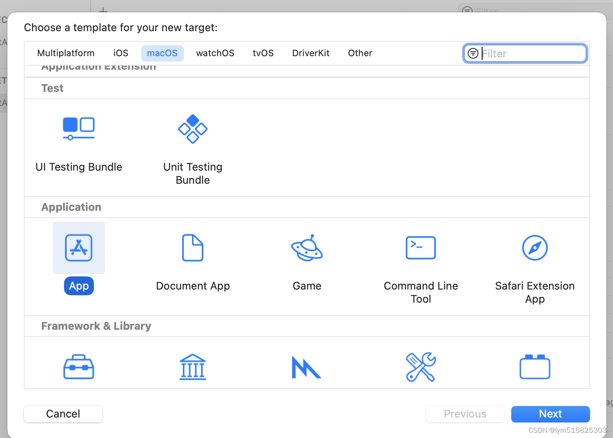Image resolution: width=613 pixels, height=438 pixels.
Task: Switch to the watchOS tab
Action: (x=215, y=53)
